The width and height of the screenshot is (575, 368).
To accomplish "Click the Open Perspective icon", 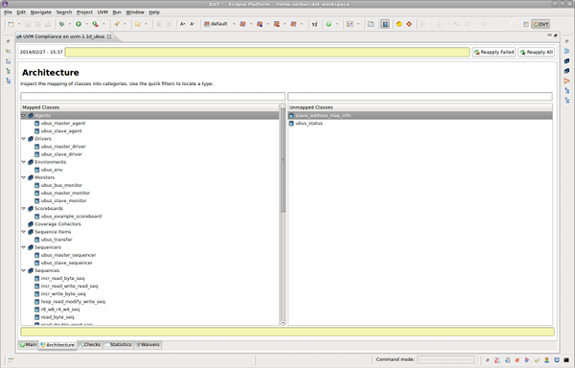I will [x=526, y=24].
